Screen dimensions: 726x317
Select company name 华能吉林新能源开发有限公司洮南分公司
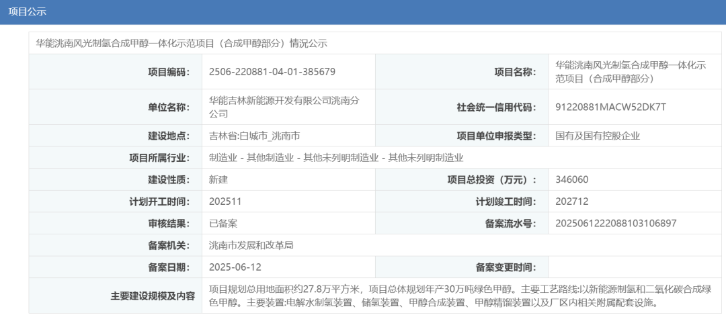point(284,107)
